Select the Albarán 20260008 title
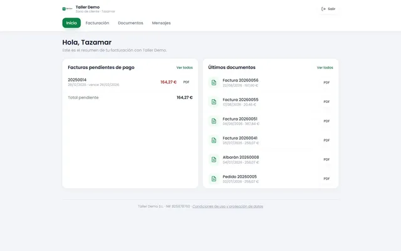This screenshot has height=251, width=401. 241,158
